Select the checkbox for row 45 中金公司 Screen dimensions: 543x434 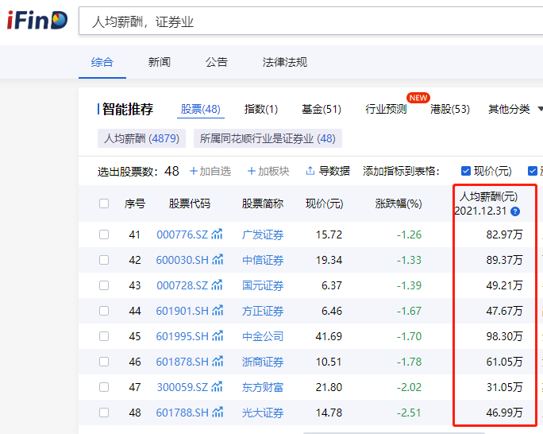coord(104,336)
